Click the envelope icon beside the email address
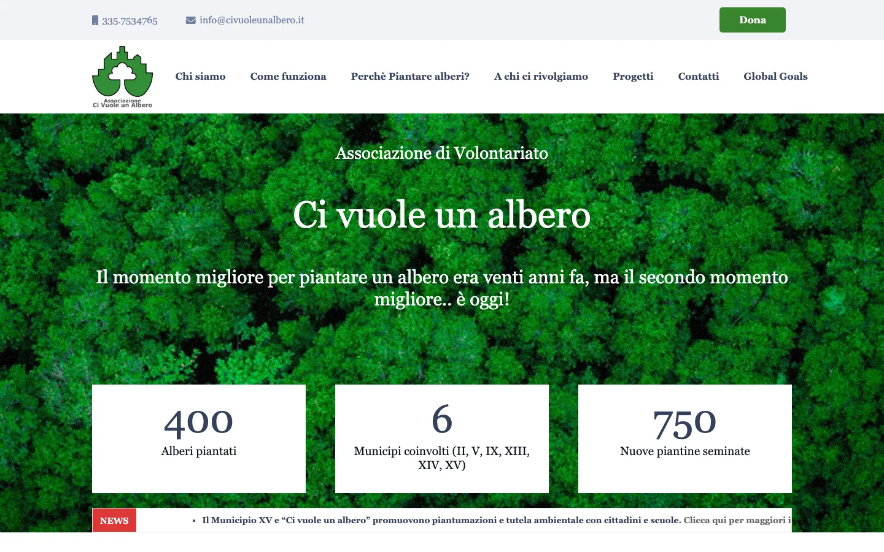The height and width of the screenshot is (552, 884). (x=190, y=20)
